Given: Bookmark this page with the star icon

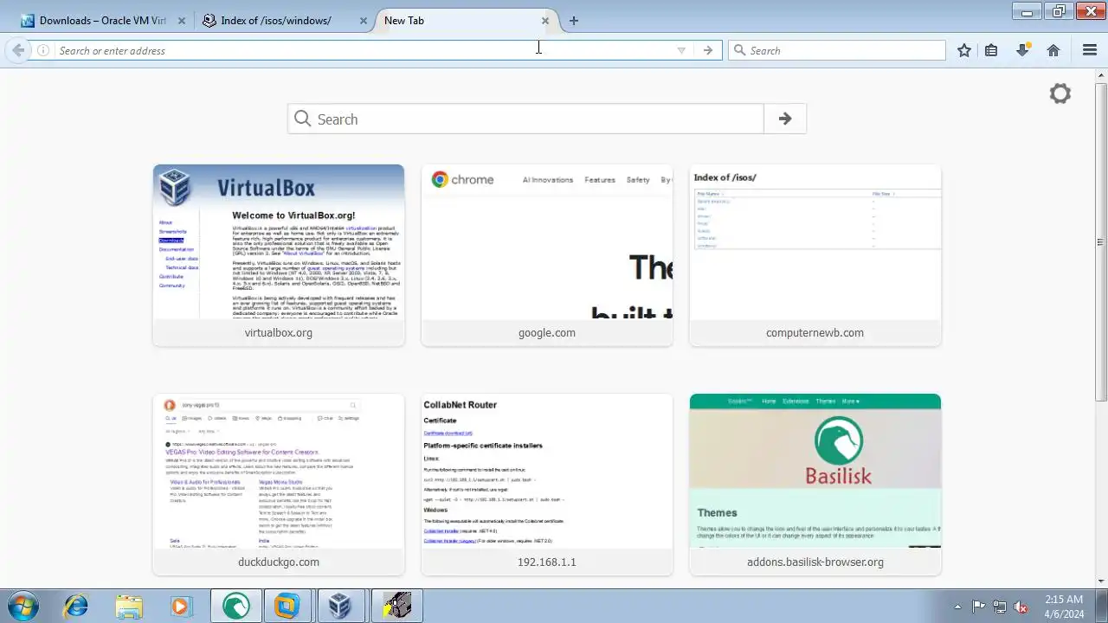Looking at the screenshot, I should pos(964,50).
